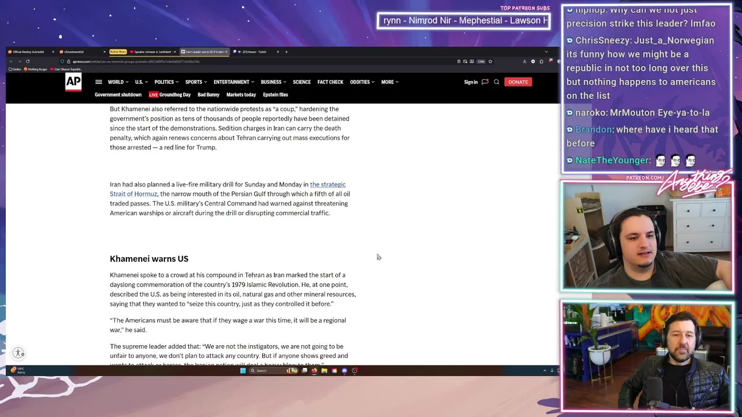The width and height of the screenshot is (742, 417).
Task: Reload the page with refresh button
Action: [28, 61]
